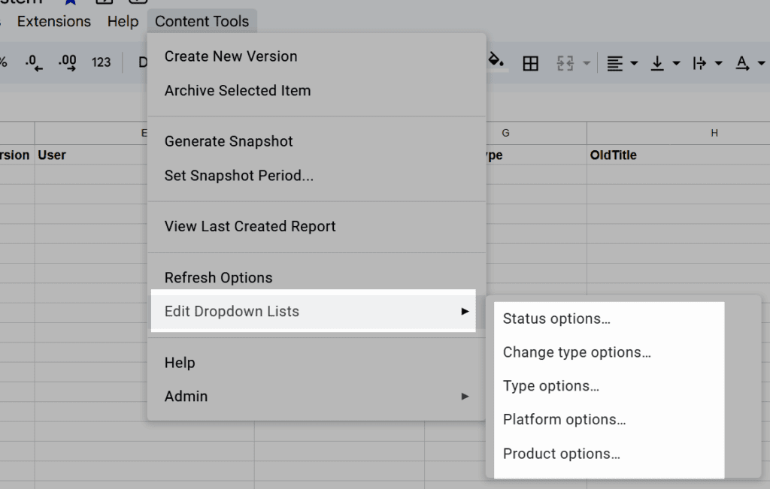770x489 pixels.
Task: Open Set Snapshot Period dialog
Action: (239, 176)
